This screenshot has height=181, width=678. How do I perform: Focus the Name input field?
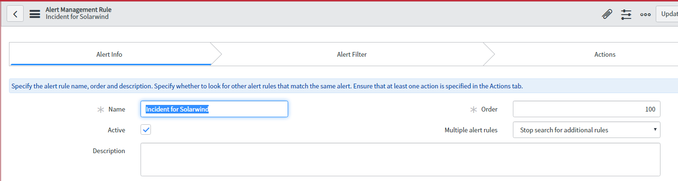point(214,109)
